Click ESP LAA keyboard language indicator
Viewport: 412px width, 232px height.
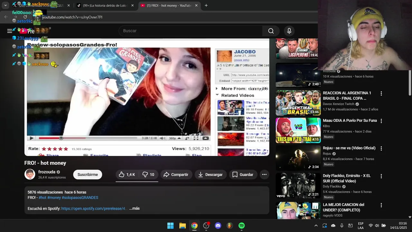pos(360,226)
